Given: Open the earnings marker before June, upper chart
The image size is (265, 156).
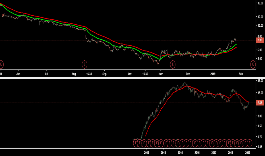Looking at the screenshot, I should (1, 64).
